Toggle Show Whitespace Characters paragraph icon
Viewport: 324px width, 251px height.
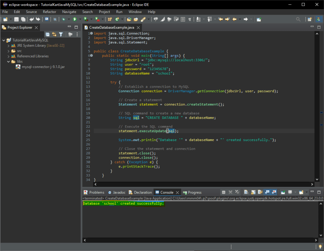(x=190, y=20)
